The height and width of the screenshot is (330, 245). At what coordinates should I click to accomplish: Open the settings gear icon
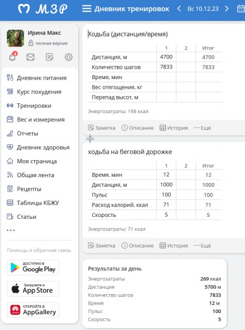pyautogui.click(x=68, y=57)
